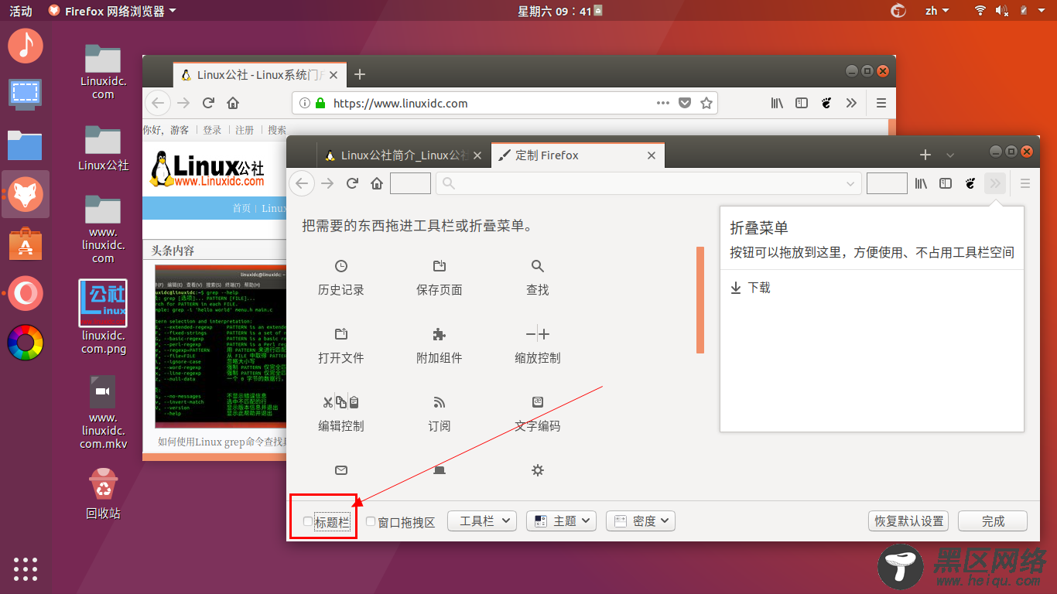Click search field in front Firefox toolbar
Image resolution: width=1057 pixels, height=594 pixels.
[x=648, y=184]
